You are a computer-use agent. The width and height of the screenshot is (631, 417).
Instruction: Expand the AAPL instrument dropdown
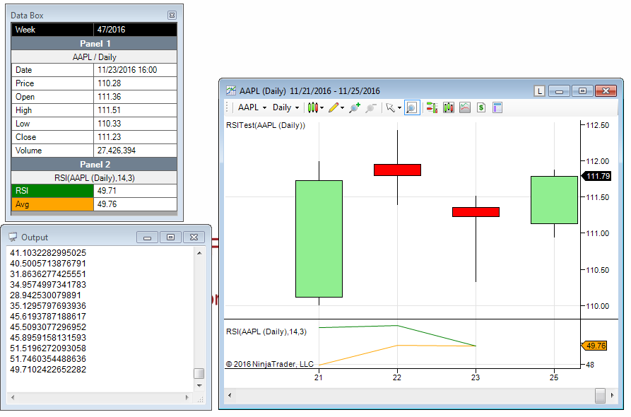(x=264, y=107)
